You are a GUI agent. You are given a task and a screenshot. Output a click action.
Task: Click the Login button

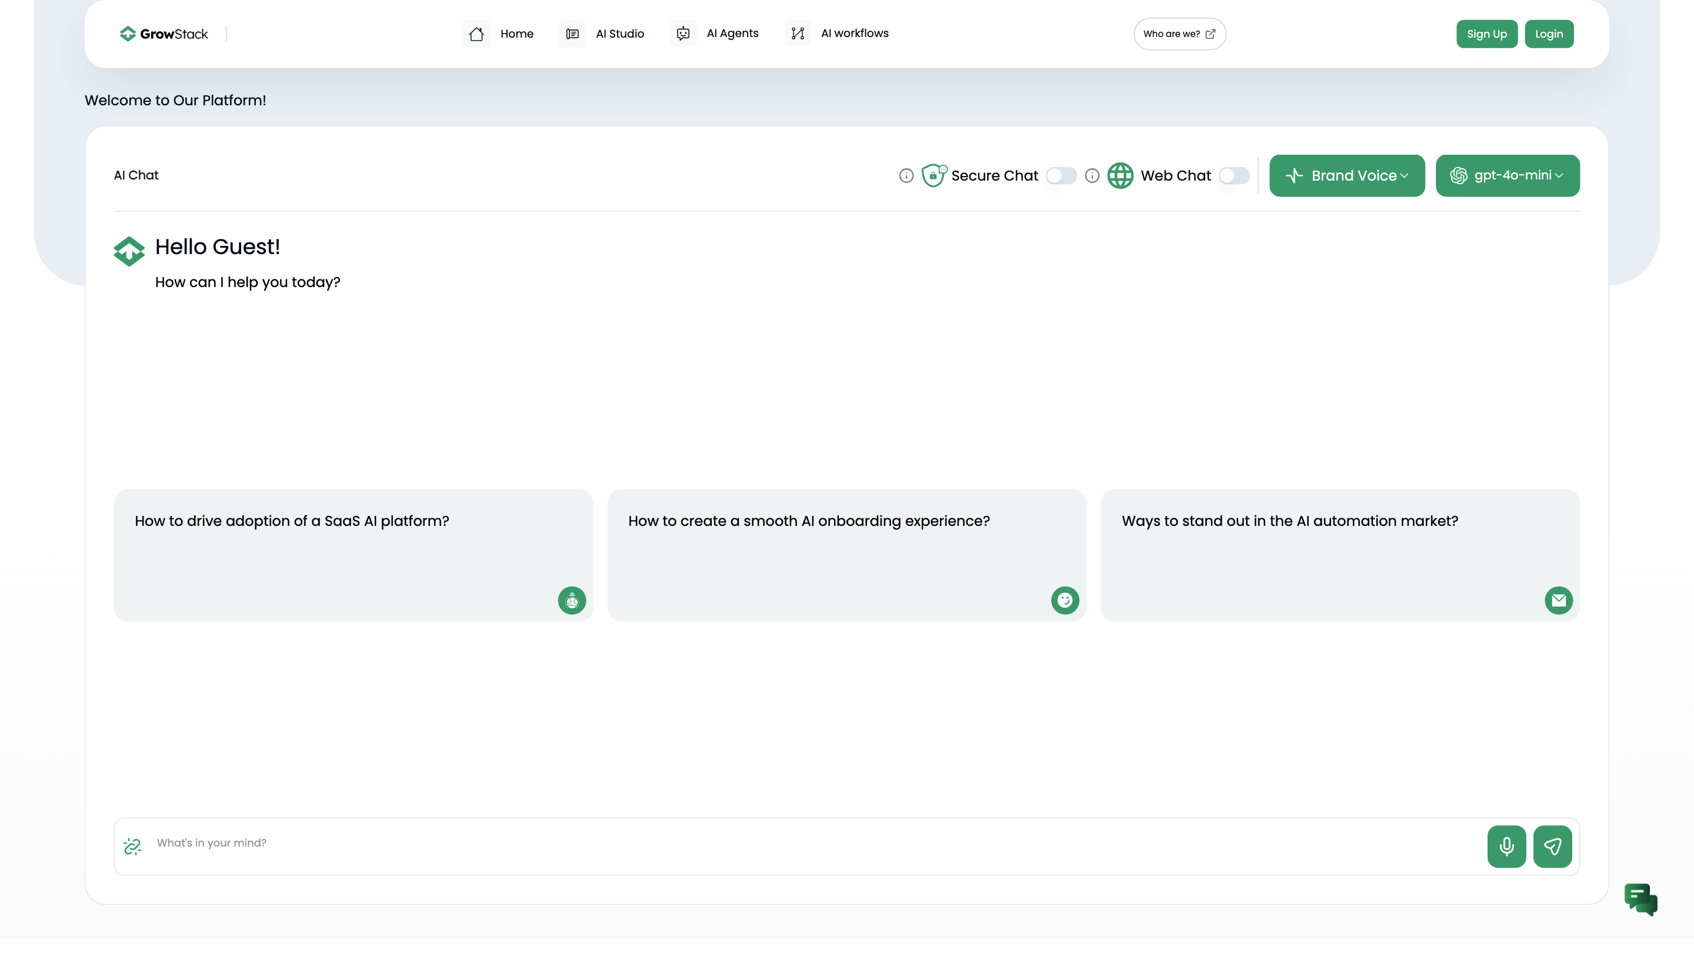pos(1548,34)
